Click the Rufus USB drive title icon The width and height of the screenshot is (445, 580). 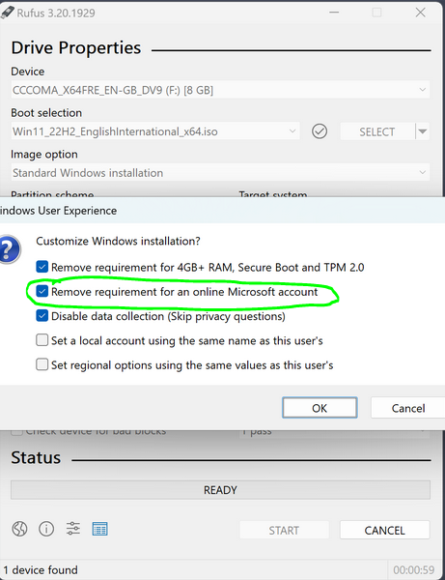[8, 13]
